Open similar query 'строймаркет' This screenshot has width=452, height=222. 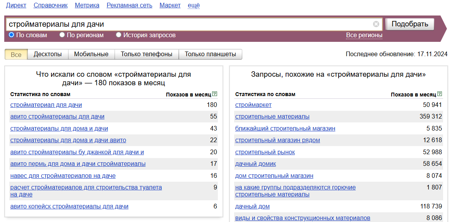(x=253, y=105)
